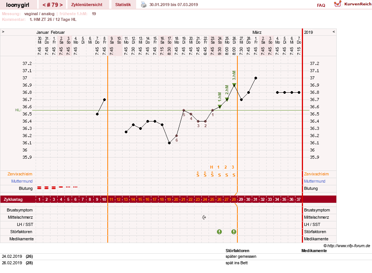Go to next cycle with the right arrow beside #79
Screen dimensions: 372x273
point(61,5)
